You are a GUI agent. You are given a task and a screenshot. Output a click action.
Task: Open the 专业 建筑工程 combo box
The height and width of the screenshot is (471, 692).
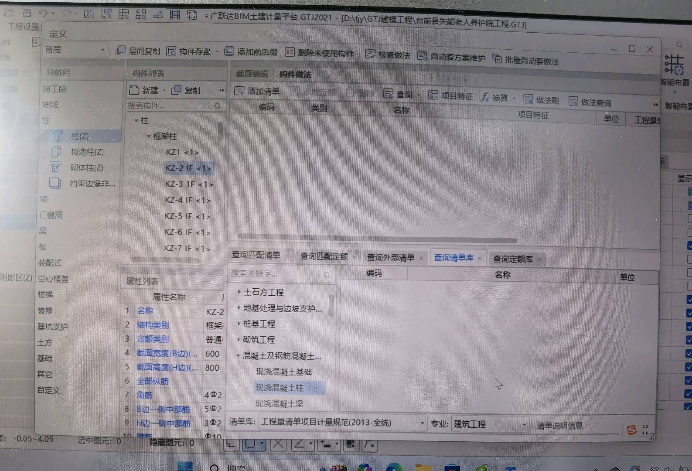(490, 424)
